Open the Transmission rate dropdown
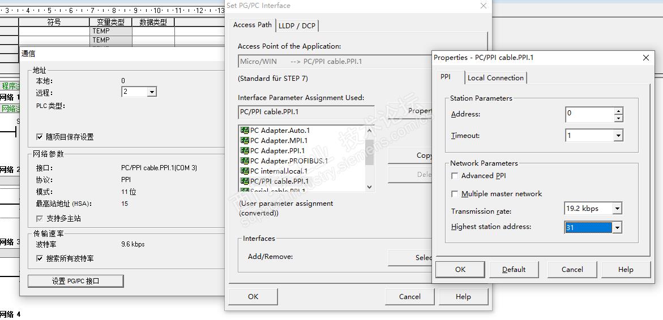The image size is (663, 320). coord(617,208)
